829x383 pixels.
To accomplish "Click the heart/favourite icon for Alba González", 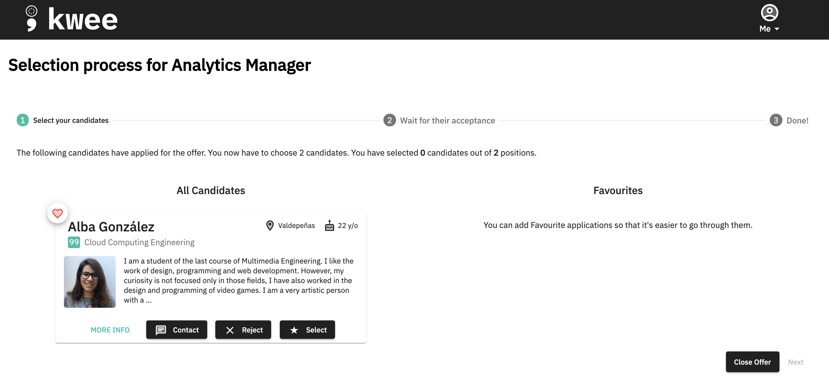I will [x=58, y=213].
